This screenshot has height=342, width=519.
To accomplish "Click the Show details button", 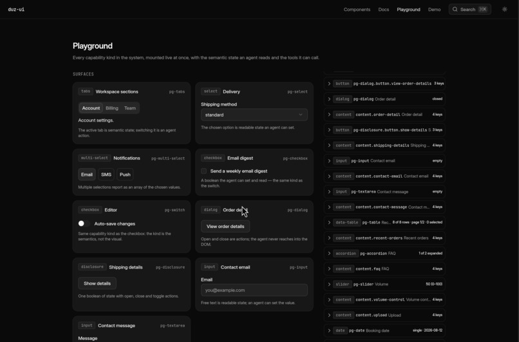I will click(x=97, y=283).
